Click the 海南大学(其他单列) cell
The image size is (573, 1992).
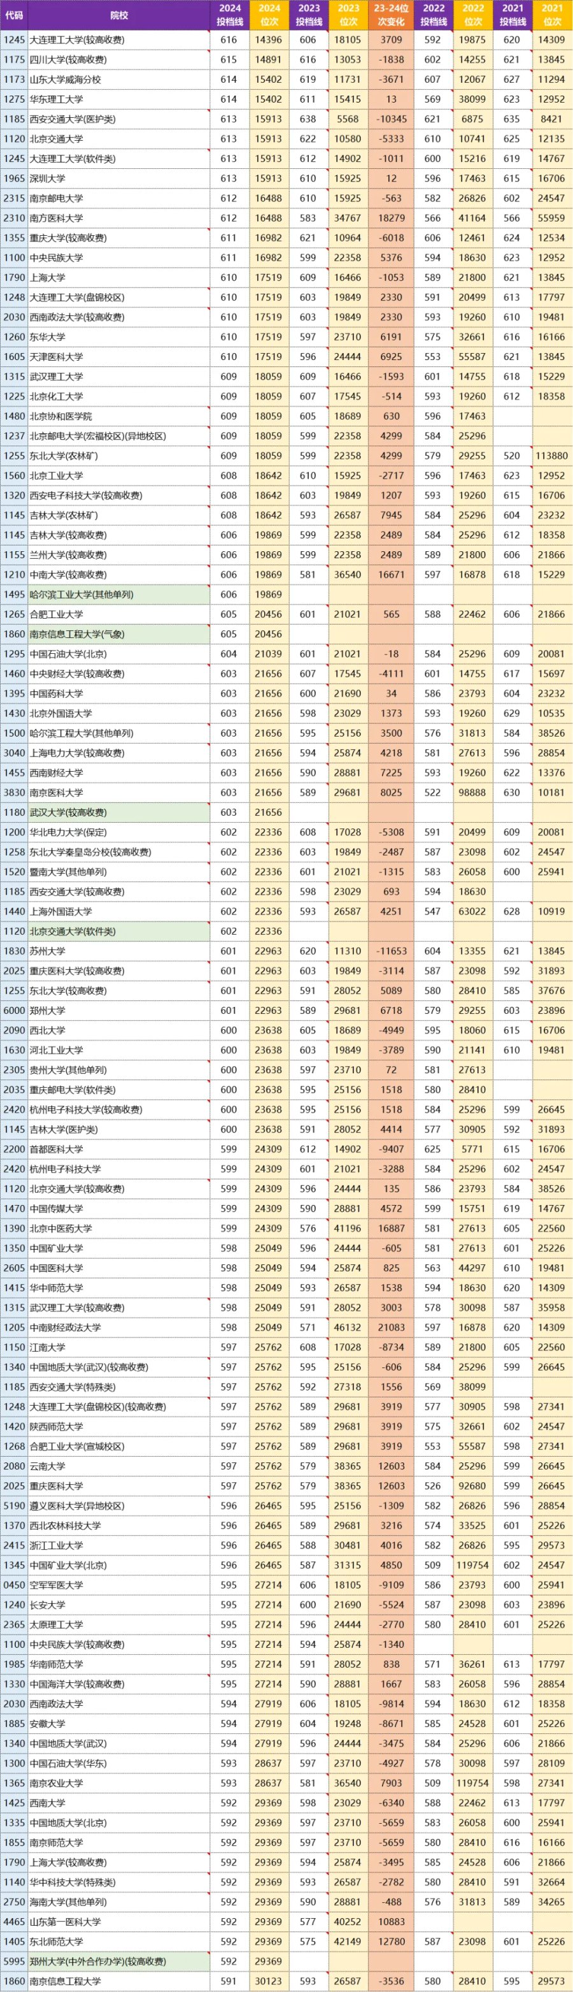(x=119, y=1902)
